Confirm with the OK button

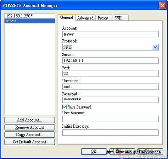tap(94, 151)
